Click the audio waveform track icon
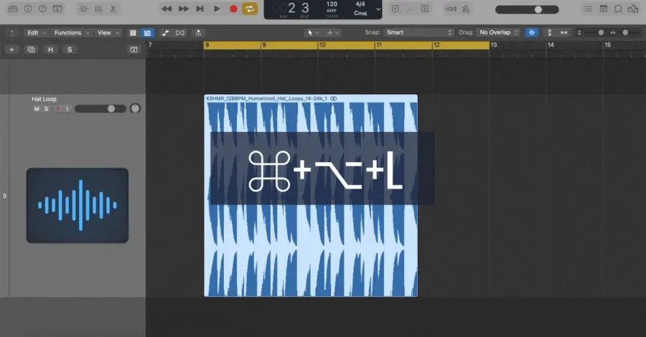The width and height of the screenshot is (646, 337). click(78, 205)
